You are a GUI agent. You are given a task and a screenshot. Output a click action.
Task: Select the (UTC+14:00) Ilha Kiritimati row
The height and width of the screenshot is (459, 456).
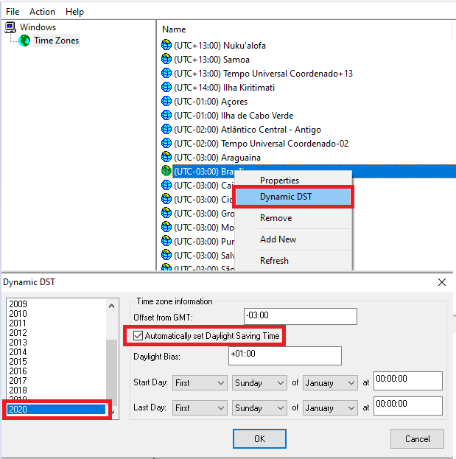[224, 88]
